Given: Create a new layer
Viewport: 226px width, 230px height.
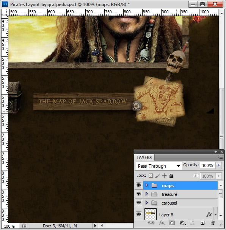Looking at the screenshot, I should pyautogui.click(x=202, y=223).
